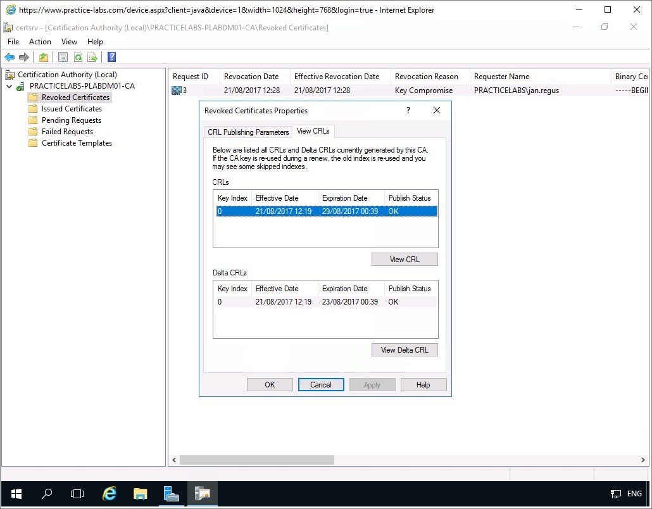Click Delta CRLs Effective Date column header
This screenshot has height=509, width=652.
tap(285, 289)
